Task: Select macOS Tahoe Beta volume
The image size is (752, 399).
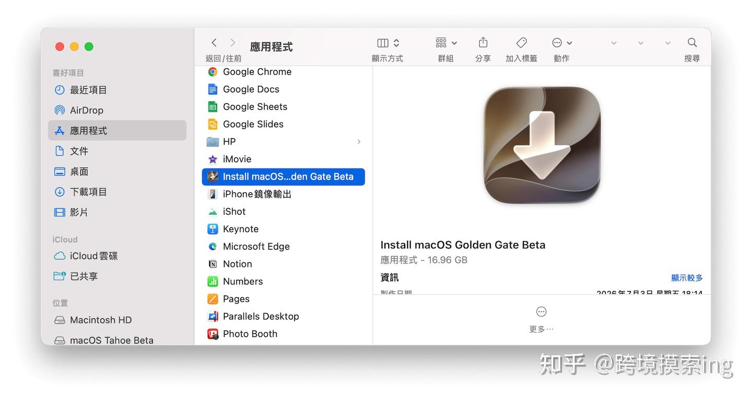Action: (x=117, y=340)
